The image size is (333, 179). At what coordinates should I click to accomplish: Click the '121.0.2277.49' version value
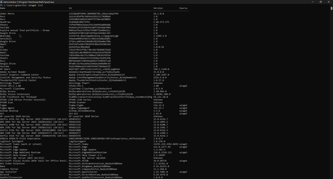(162, 147)
